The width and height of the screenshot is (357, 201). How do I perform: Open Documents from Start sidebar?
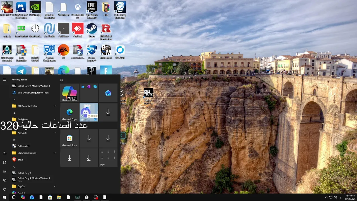(x=4, y=162)
